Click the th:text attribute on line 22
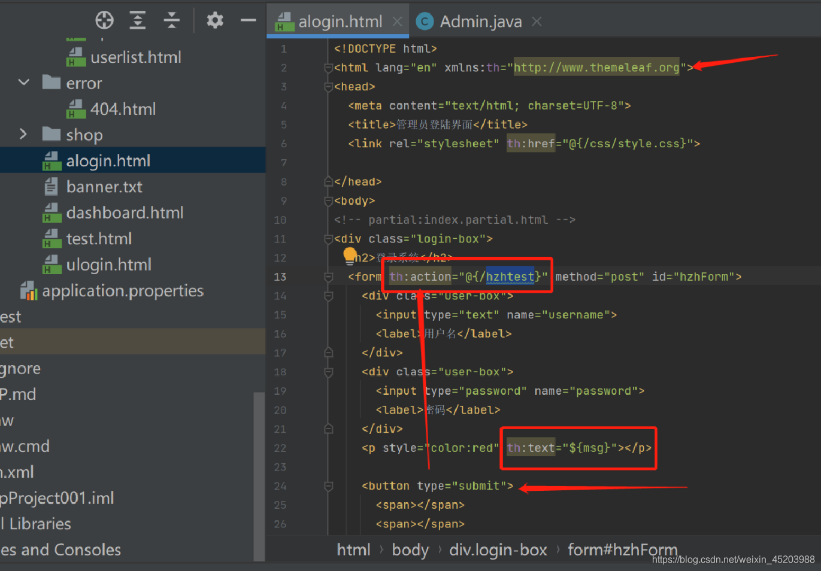The image size is (821, 571). point(531,448)
